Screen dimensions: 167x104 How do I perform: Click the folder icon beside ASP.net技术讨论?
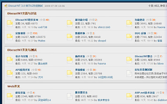[x=129, y=96]
